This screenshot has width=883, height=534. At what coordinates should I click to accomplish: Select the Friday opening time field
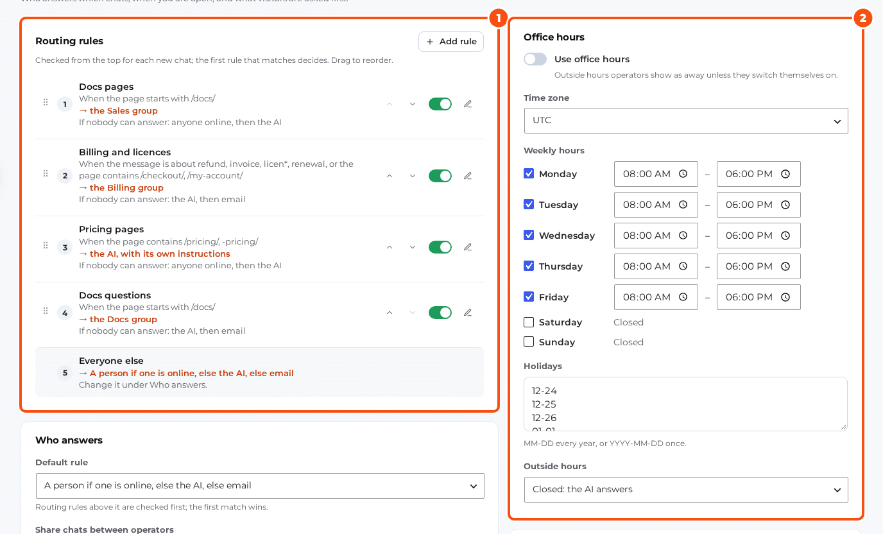(656, 297)
